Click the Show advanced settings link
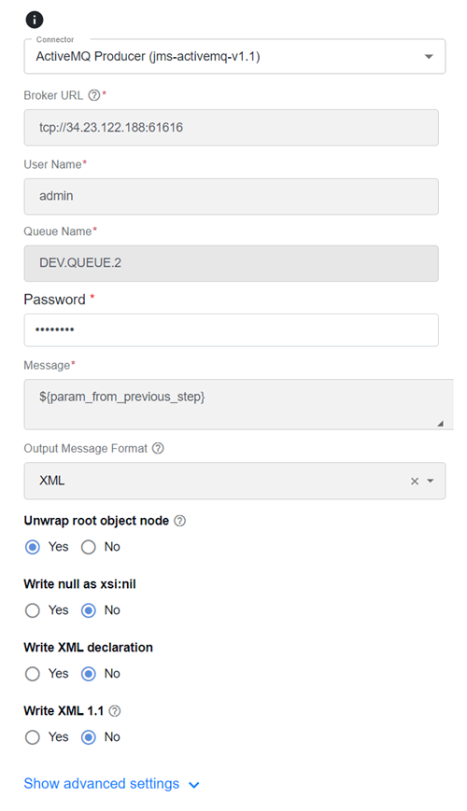The width and height of the screenshot is (467, 811). (102, 784)
